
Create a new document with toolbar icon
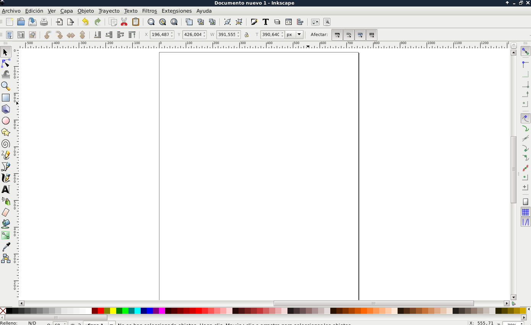coord(10,22)
